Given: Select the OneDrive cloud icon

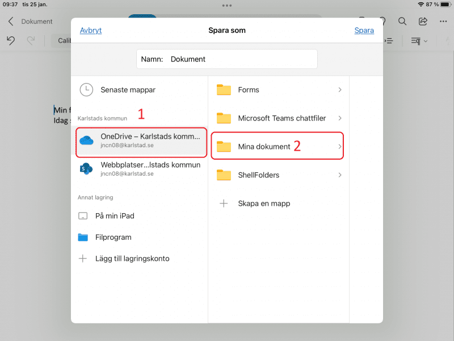Looking at the screenshot, I should 86,140.
